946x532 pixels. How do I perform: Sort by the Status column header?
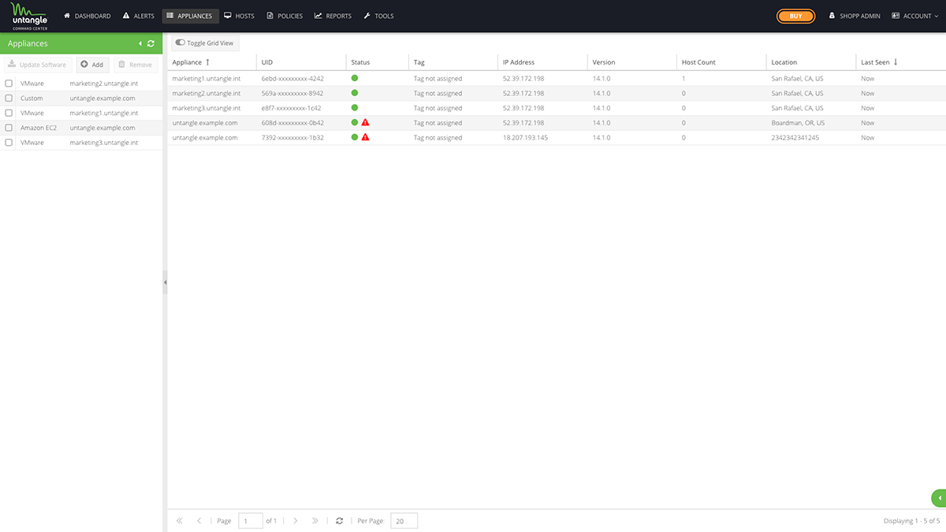pos(377,62)
